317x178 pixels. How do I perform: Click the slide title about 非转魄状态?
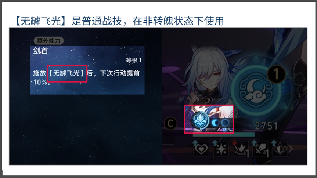119,21
